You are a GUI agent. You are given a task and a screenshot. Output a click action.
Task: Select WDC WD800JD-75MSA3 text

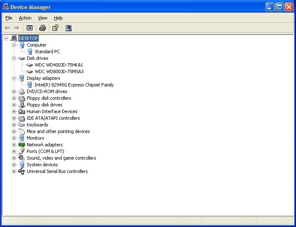[x=59, y=72]
